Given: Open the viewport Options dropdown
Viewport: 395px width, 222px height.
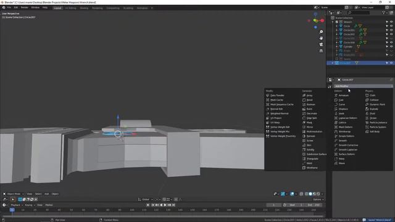Looking at the screenshot, I should (x=318, y=199).
